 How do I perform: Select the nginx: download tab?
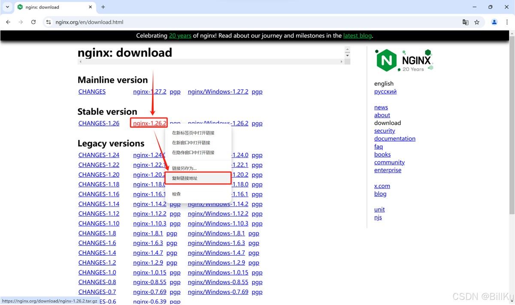pos(54,7)
